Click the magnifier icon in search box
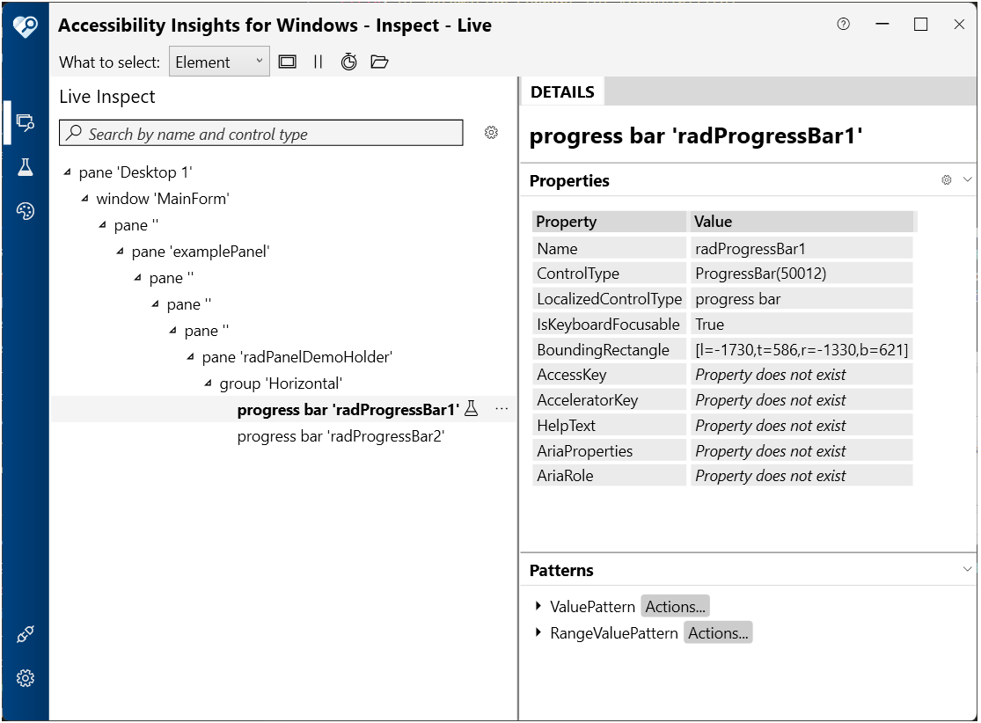This screenshot has width=981, height=723. pyautogui.click(x=75, y=133)
